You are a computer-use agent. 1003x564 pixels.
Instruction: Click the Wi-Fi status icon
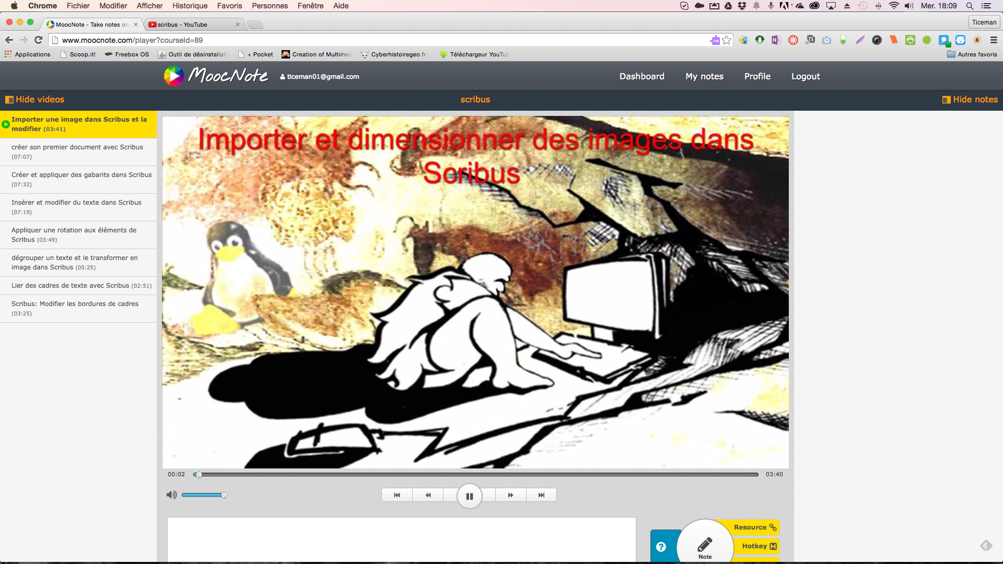tap(894, 6)
